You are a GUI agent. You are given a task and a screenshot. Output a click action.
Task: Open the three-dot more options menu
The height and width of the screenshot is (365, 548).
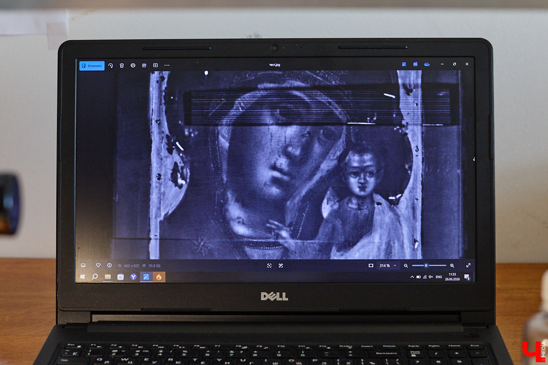tap(167, 66)
